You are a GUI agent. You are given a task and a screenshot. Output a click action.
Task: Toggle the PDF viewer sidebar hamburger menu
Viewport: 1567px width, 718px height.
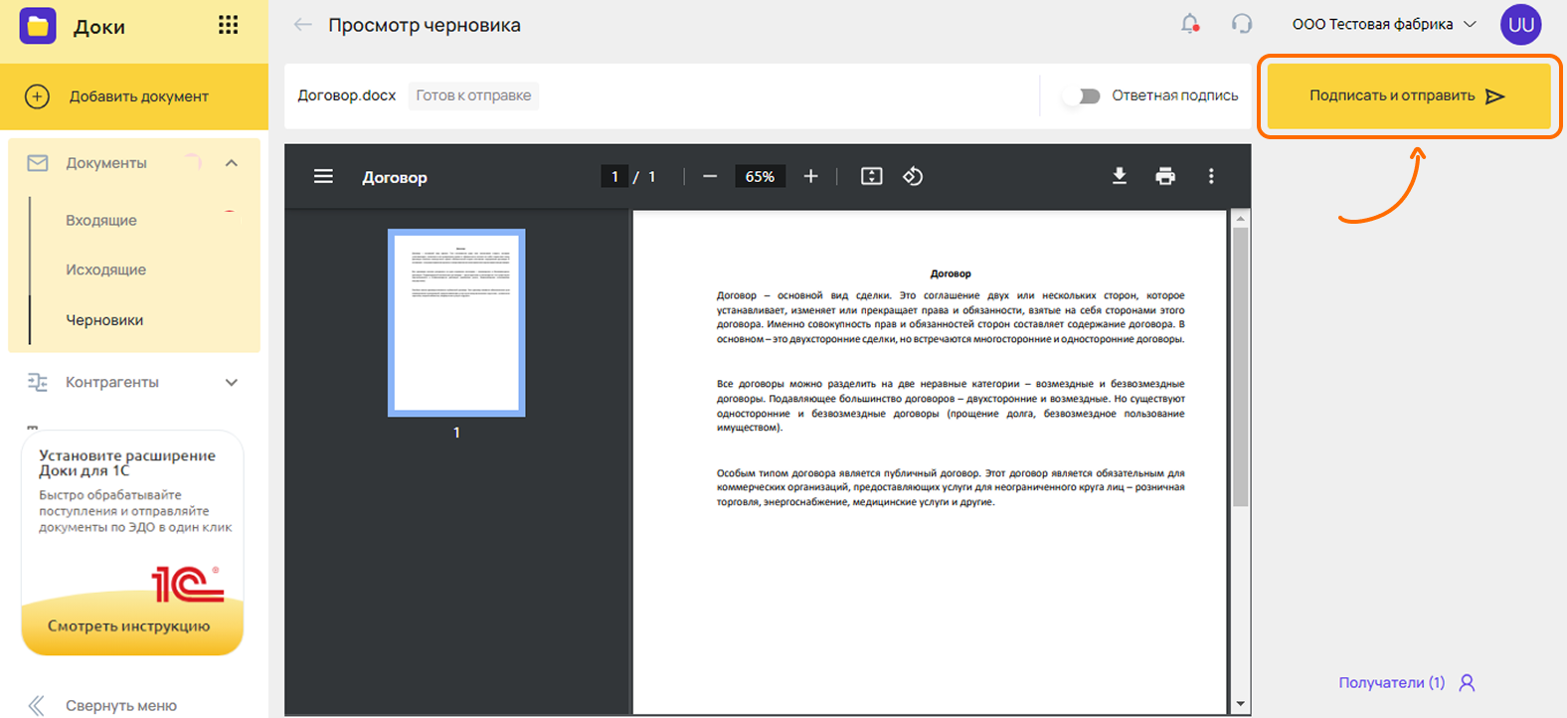pyautogui.click(x=323, y=176)
